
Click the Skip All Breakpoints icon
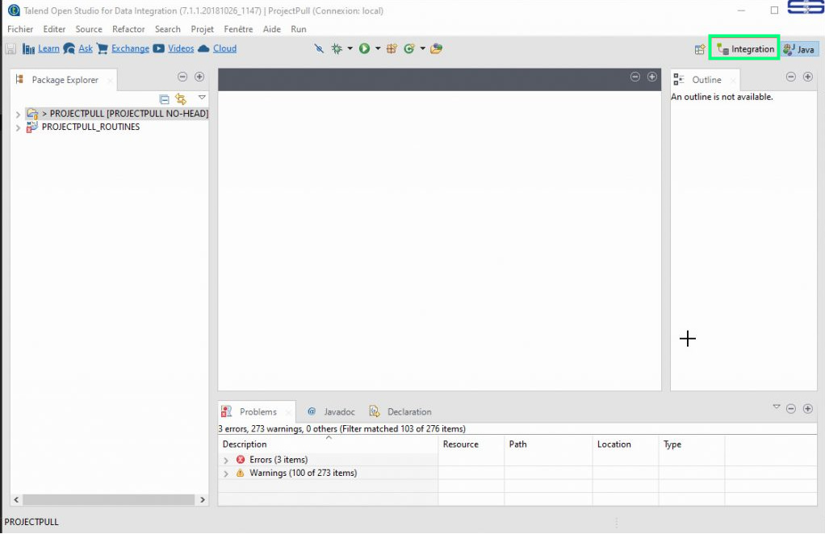(x=319, y=49)
